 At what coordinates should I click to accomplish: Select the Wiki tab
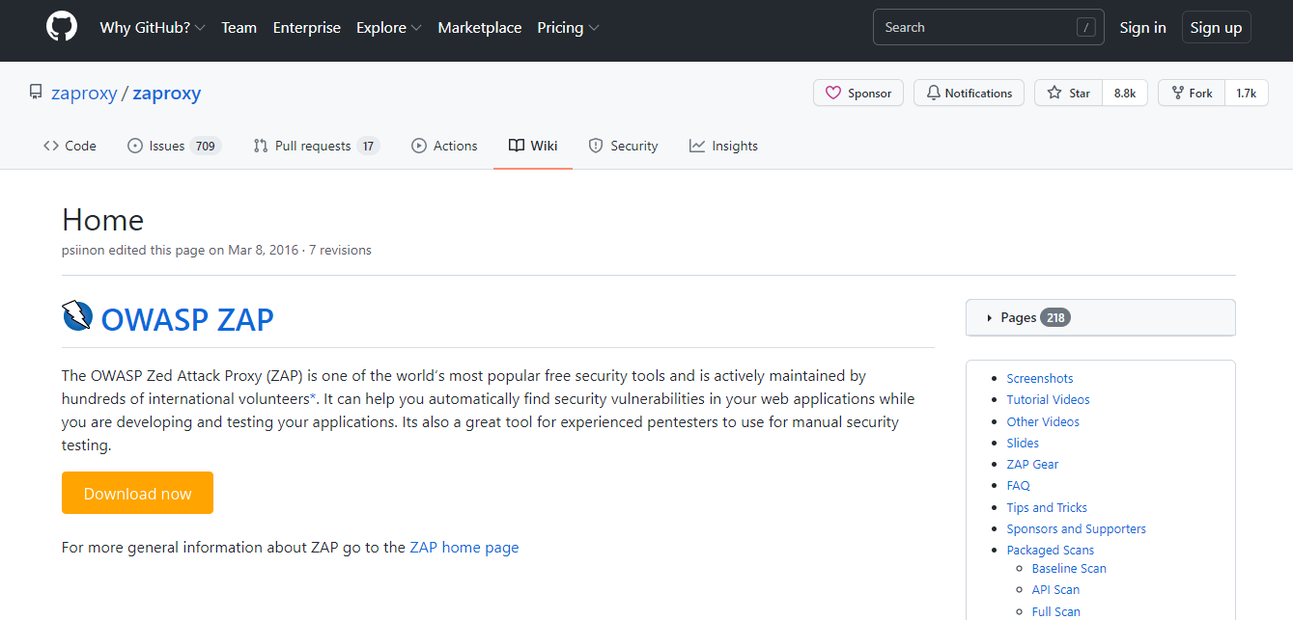click(533, 146)
